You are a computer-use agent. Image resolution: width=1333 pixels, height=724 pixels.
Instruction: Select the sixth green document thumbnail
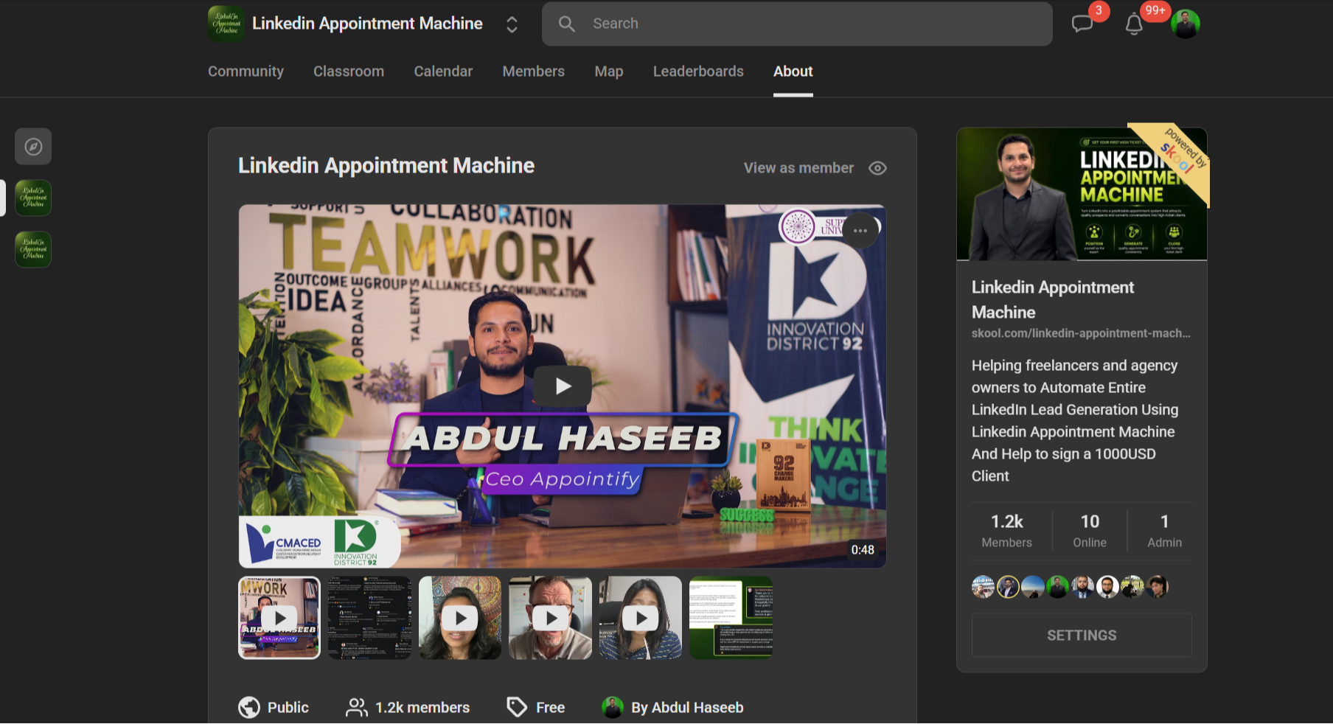pos(731,618)
